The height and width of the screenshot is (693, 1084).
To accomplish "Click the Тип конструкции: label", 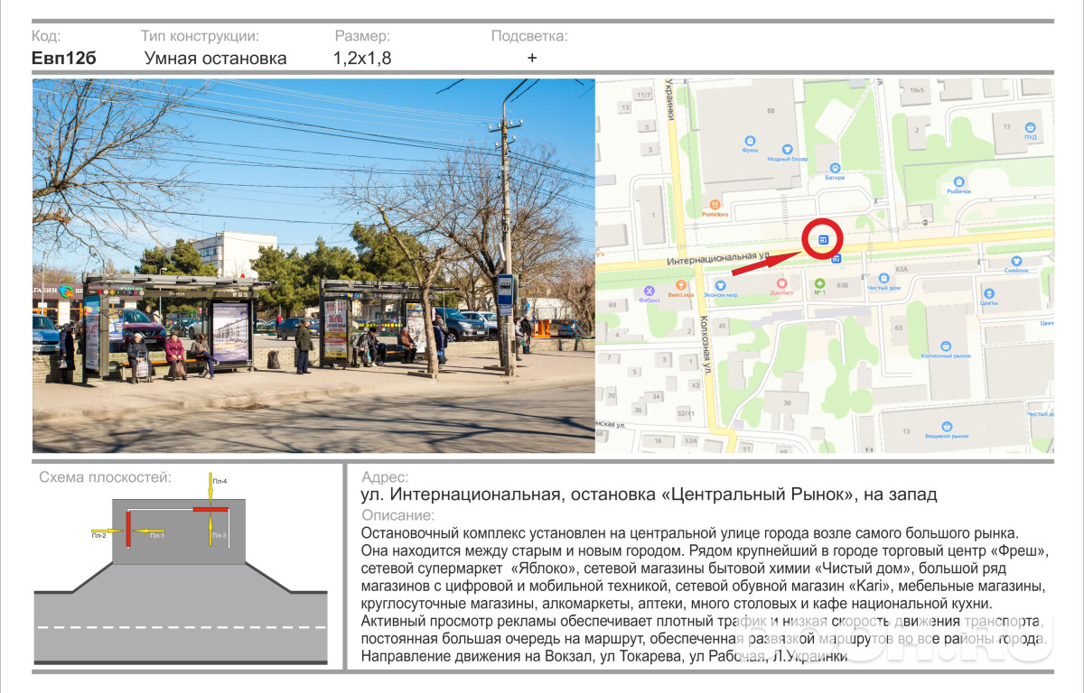I will point(200,36).
